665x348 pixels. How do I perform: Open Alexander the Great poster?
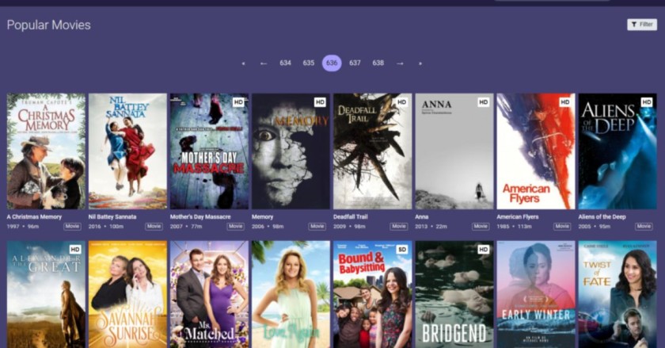(46, 295)
